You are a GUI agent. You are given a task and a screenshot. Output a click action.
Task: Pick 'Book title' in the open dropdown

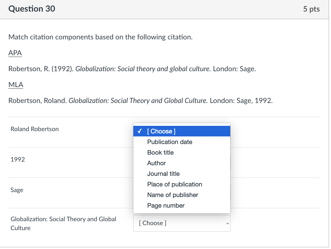click(x=160, y=153)
